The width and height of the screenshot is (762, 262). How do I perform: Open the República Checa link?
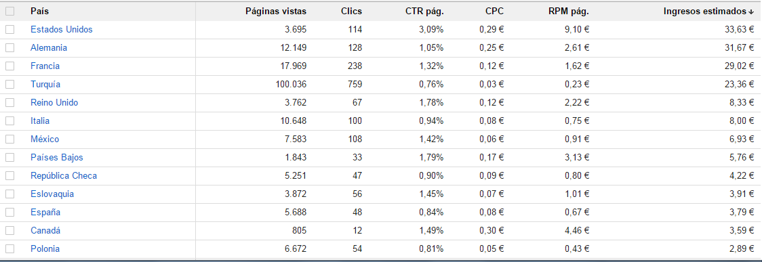[x=64, y=175]
